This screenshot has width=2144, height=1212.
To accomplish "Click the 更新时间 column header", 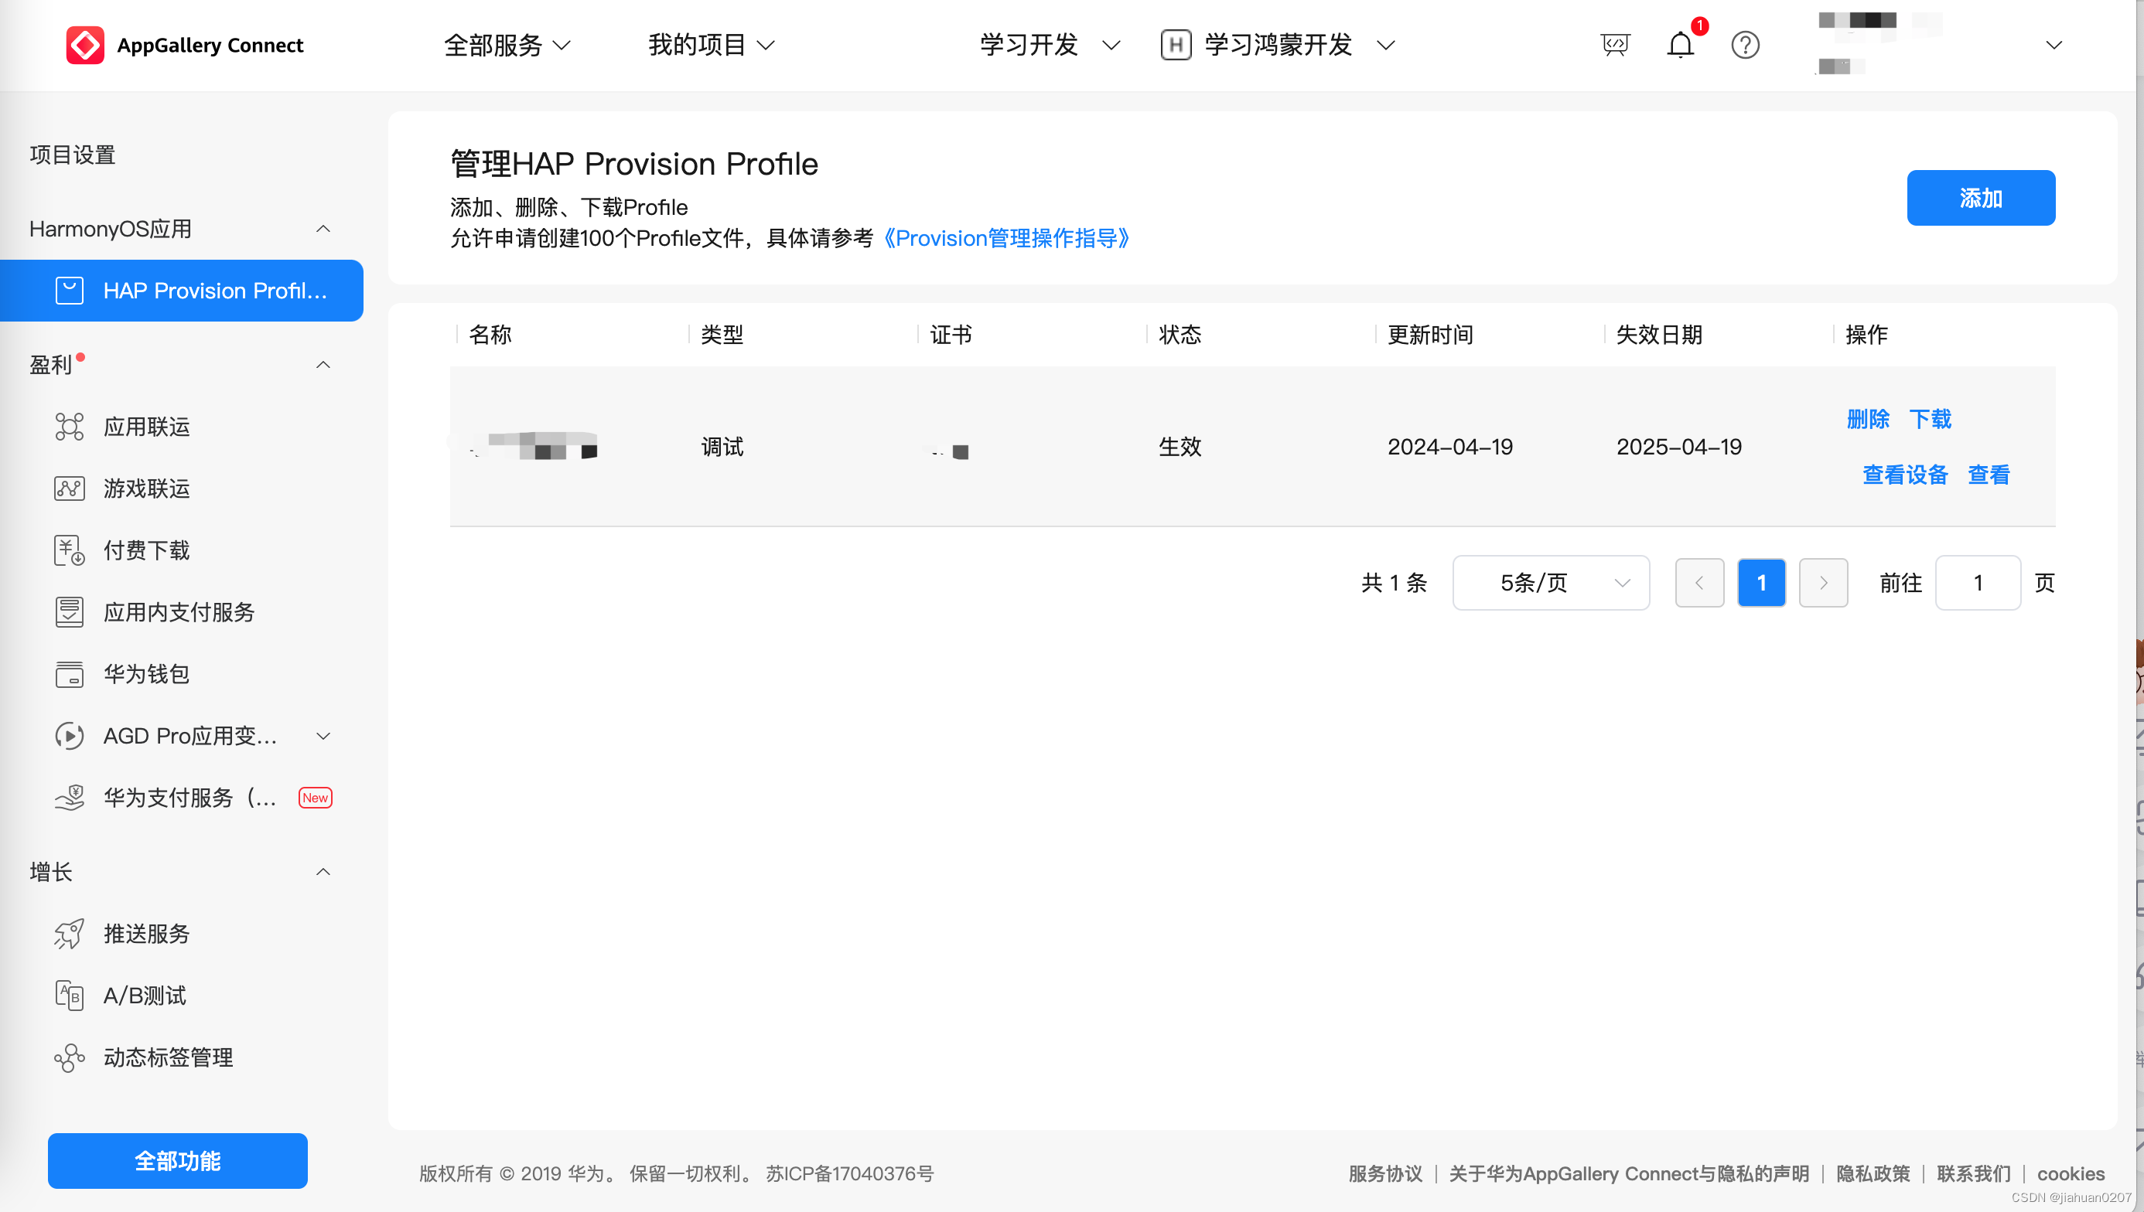I will (1430, 335).
